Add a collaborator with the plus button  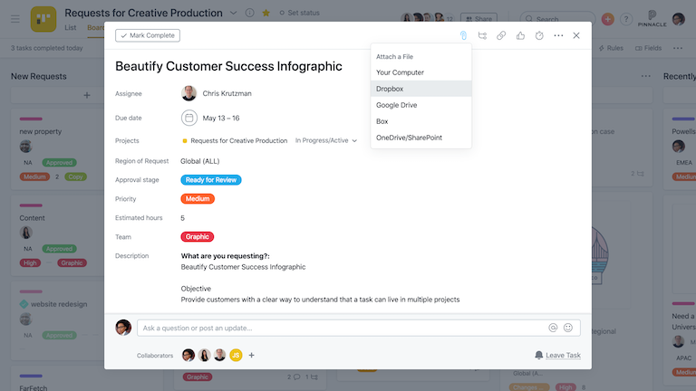coord(252,355)
